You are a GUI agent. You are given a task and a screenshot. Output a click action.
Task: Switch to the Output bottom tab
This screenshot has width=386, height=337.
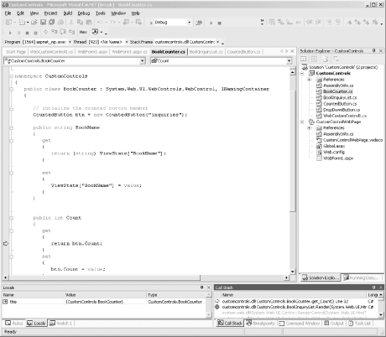tap(333, 324)
